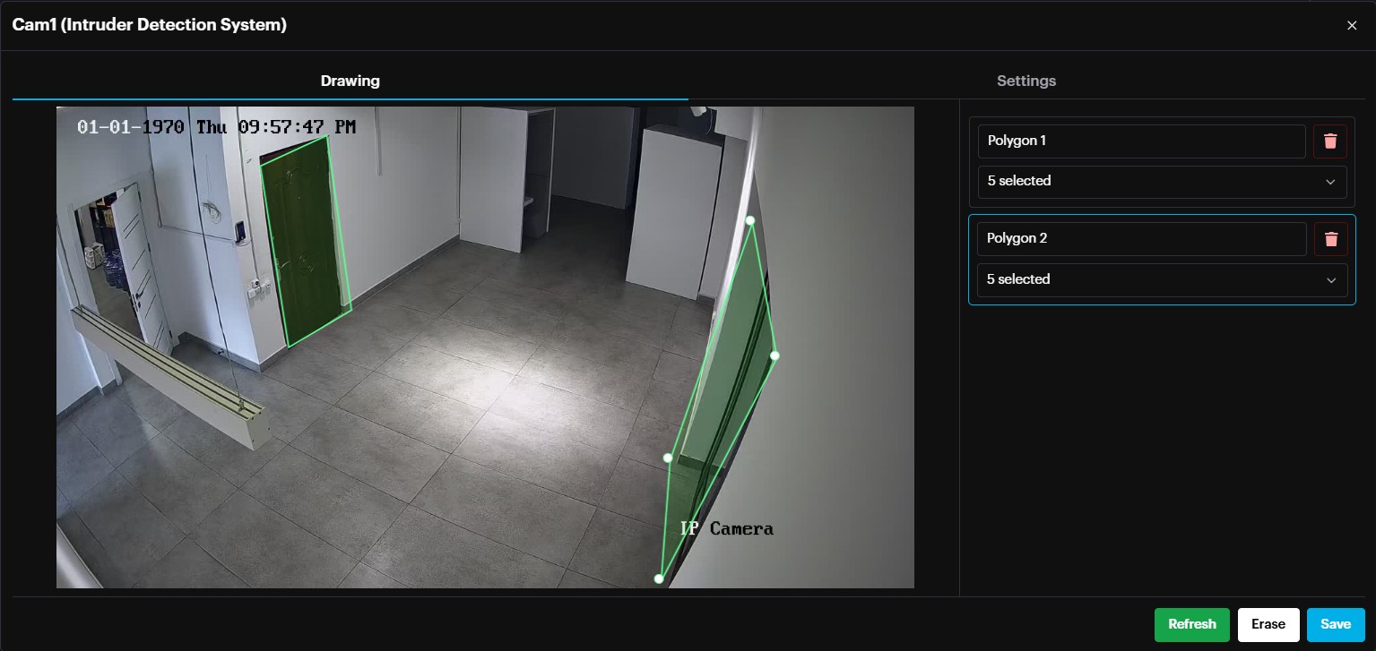
Task: Expand the chevron arrow in Polygon 2 row
Action: [1330, 280]
